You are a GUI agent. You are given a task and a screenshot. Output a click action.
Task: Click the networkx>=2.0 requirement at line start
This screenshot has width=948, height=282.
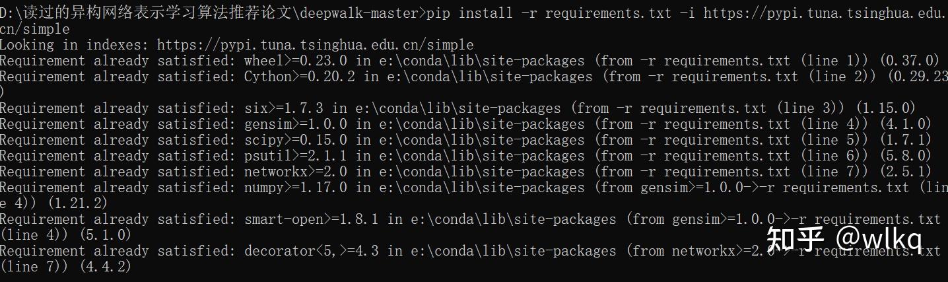(297, 172)
